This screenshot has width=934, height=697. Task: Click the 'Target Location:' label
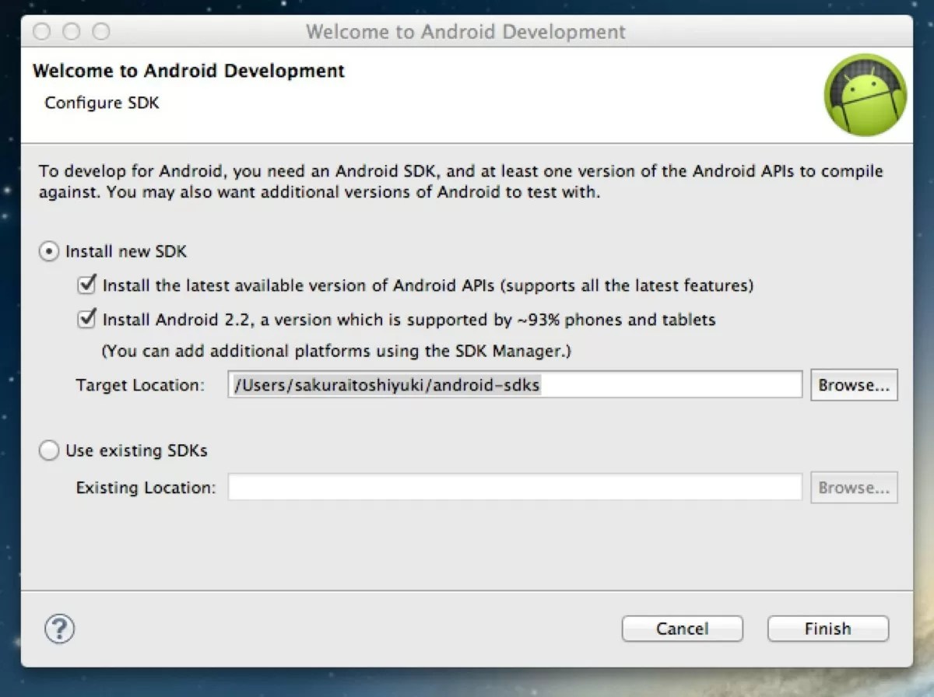(140, 385)
